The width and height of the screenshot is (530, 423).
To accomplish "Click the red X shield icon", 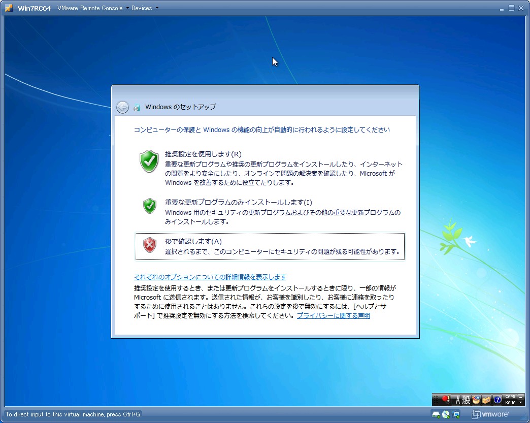I will [x=149, y=245].
